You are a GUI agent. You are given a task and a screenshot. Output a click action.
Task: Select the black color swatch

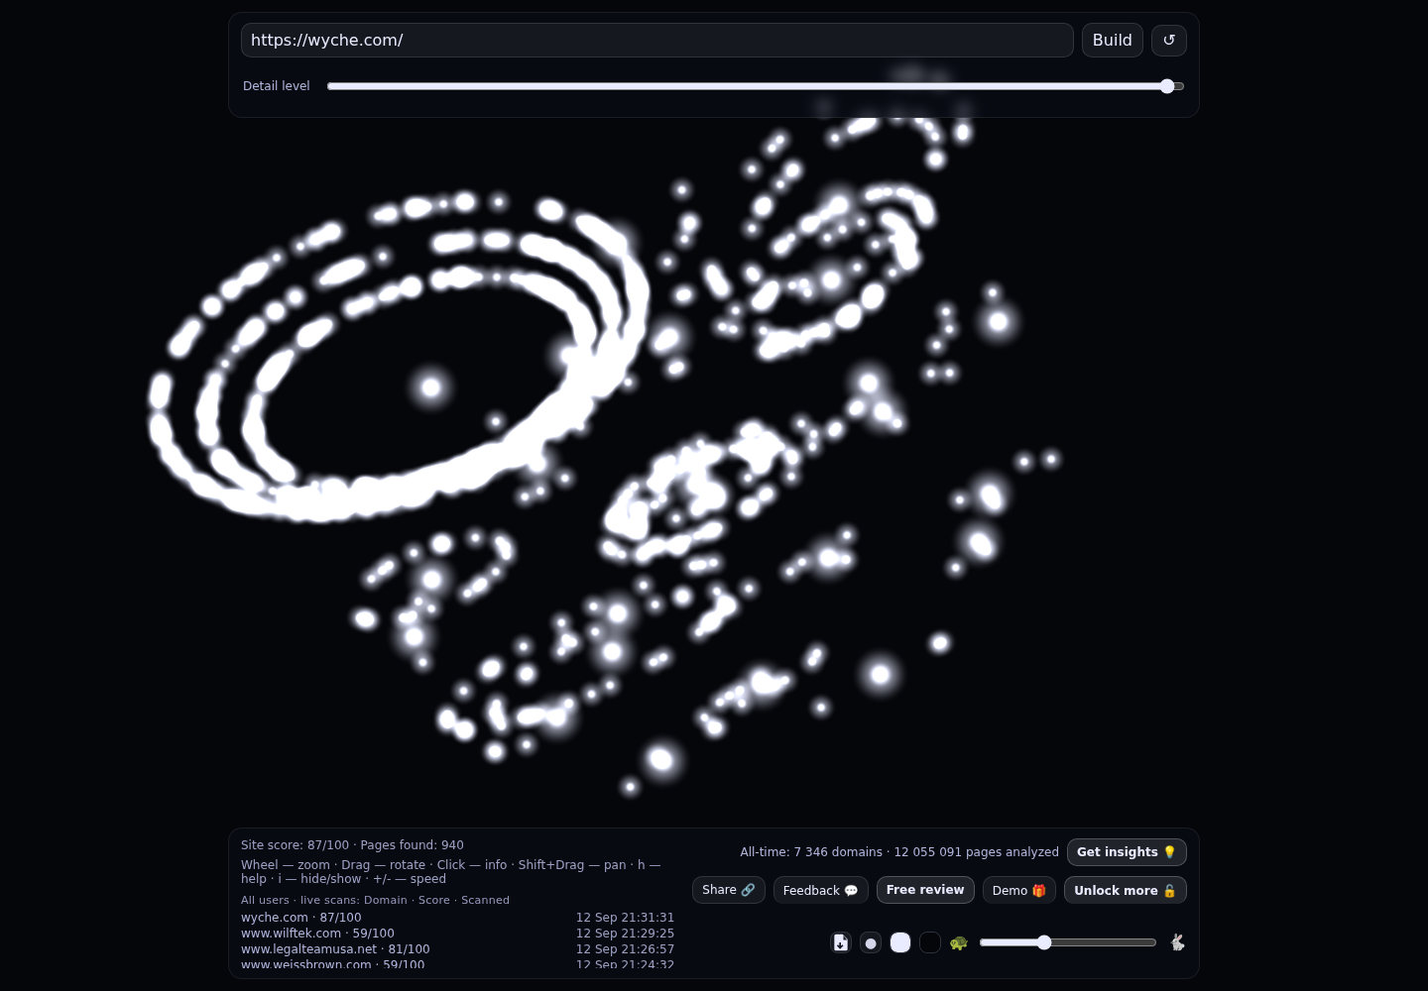[930, 942]
